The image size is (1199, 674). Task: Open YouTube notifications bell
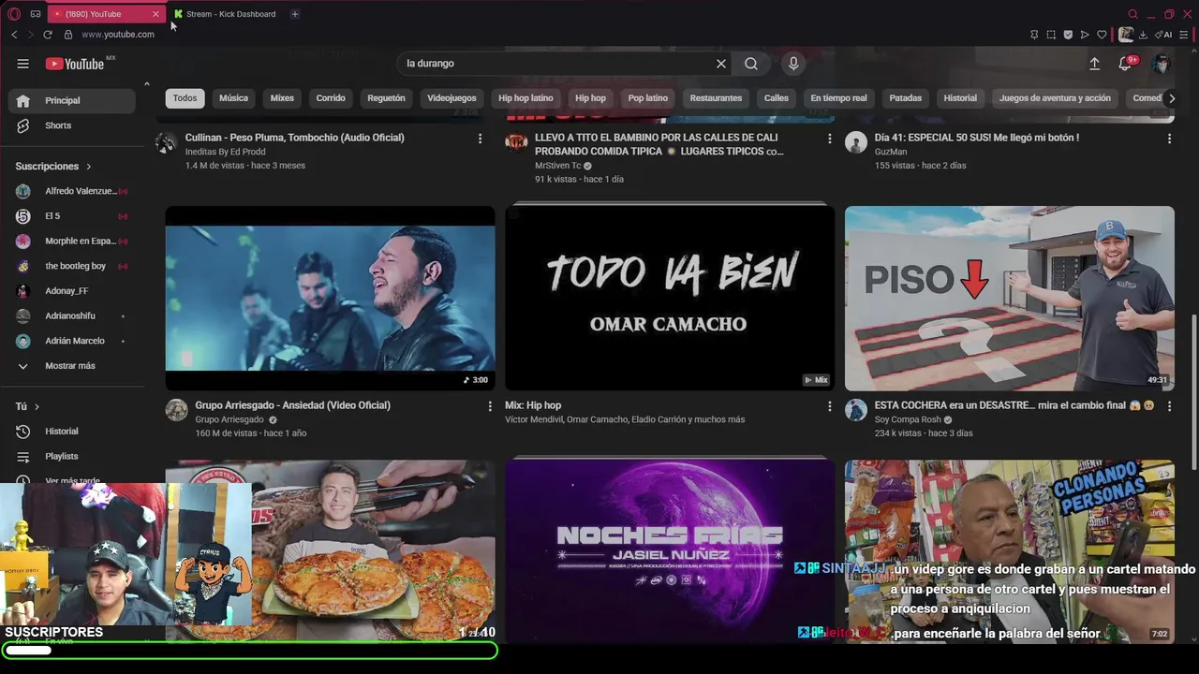coord(1126,64)
